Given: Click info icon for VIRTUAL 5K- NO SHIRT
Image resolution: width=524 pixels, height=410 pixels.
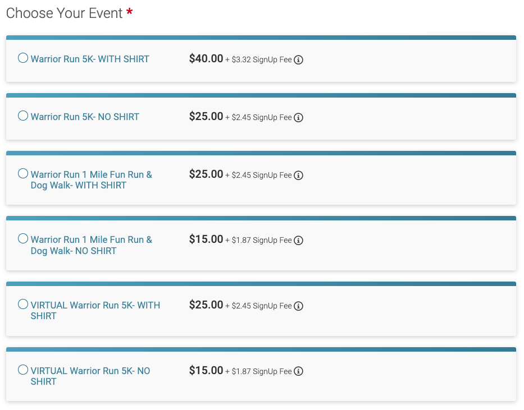Looking at the screenshot, I should pos(298,371).
